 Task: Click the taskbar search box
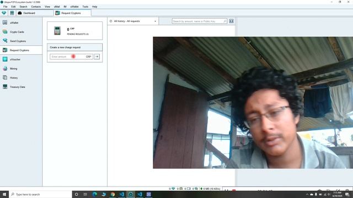pyautogui.click(x=40, y=194)
